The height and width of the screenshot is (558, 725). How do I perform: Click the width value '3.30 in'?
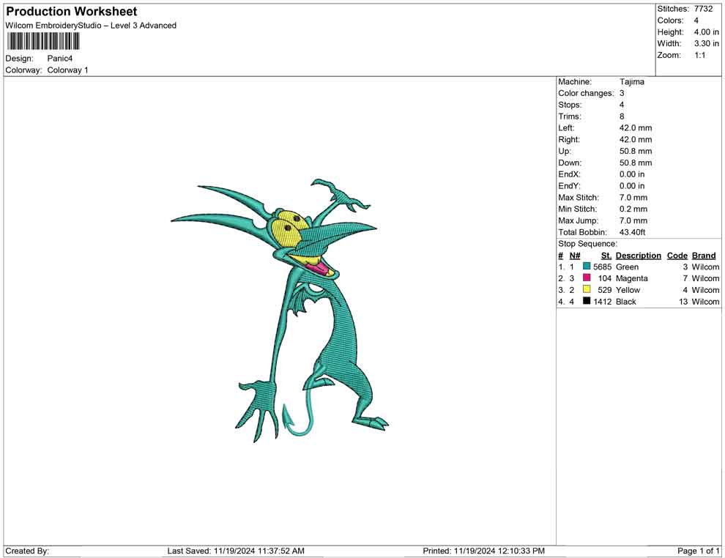pyautogui.click(x=706, y=43)
